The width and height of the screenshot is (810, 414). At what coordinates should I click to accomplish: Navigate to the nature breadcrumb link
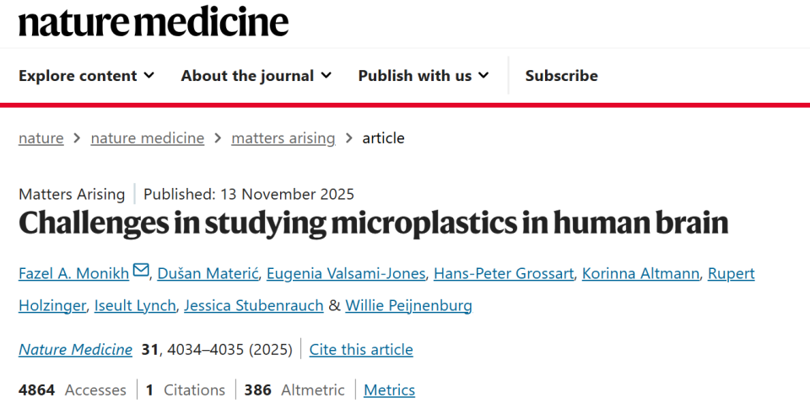pyautogui.click(x=40, y=138)
